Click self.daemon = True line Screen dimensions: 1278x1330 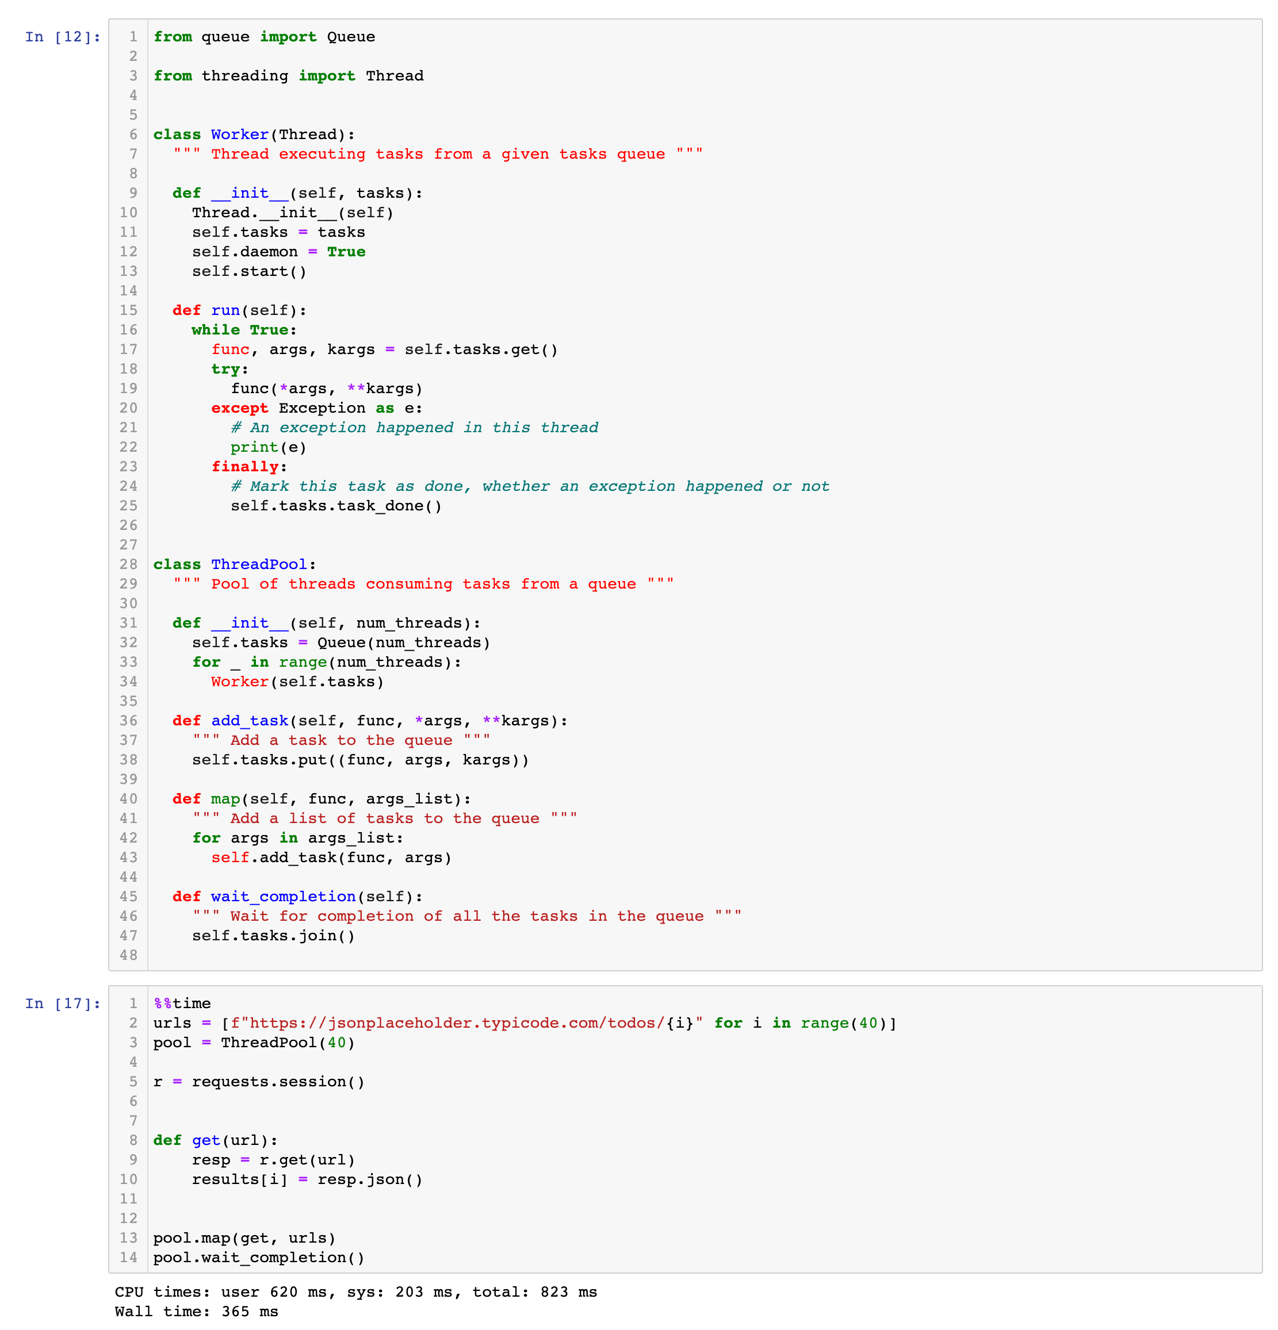(278, 252)
